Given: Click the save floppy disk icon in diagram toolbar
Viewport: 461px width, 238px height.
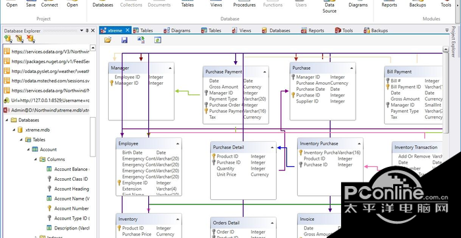Looking at the screenshot, I should coord(124,40).
